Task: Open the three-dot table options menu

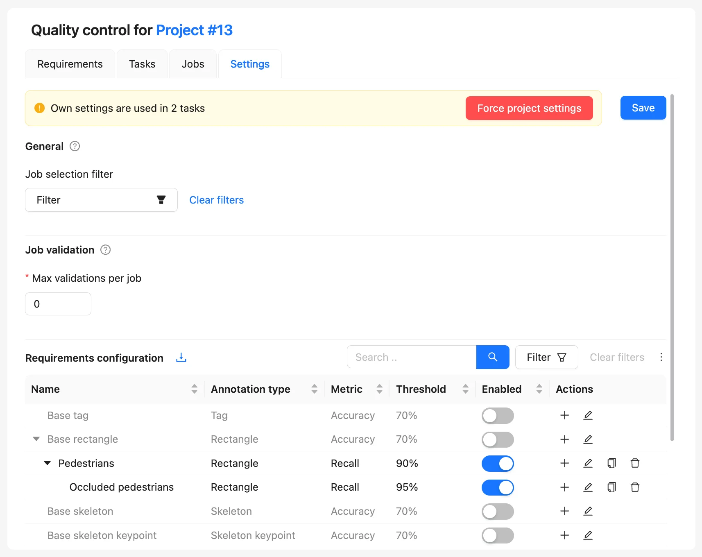Action: click(661, 357)
